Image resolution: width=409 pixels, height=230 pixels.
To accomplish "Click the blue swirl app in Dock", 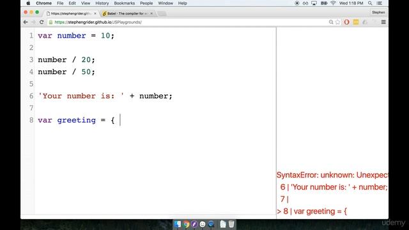I will pyautogui.click(x=211, y=224).
